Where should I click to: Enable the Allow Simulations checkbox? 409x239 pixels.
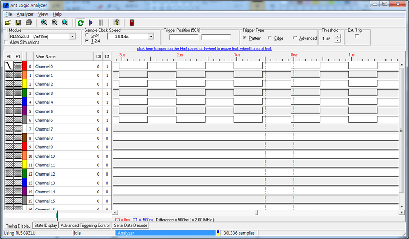tap(6, 42)
